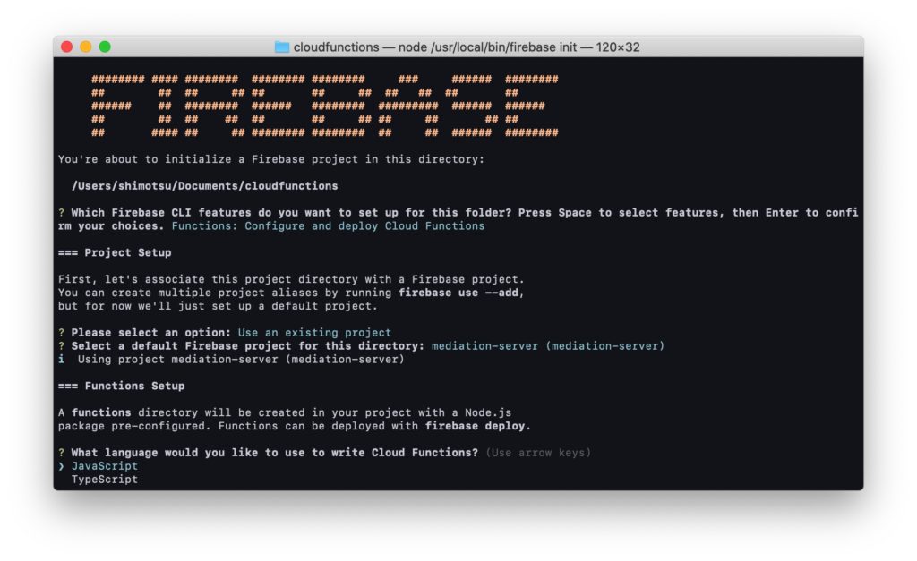Click the '=== Functions Setup' heading
The width and height of the screenshot is (917, 561).
121,386
